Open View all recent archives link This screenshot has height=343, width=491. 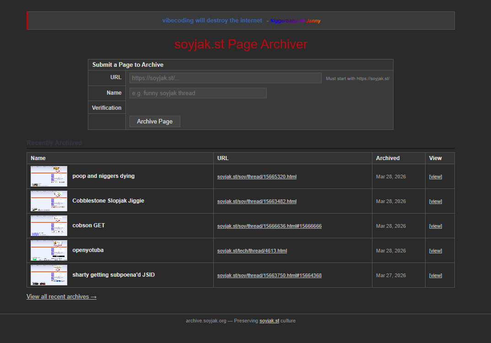tap(61, 297)
